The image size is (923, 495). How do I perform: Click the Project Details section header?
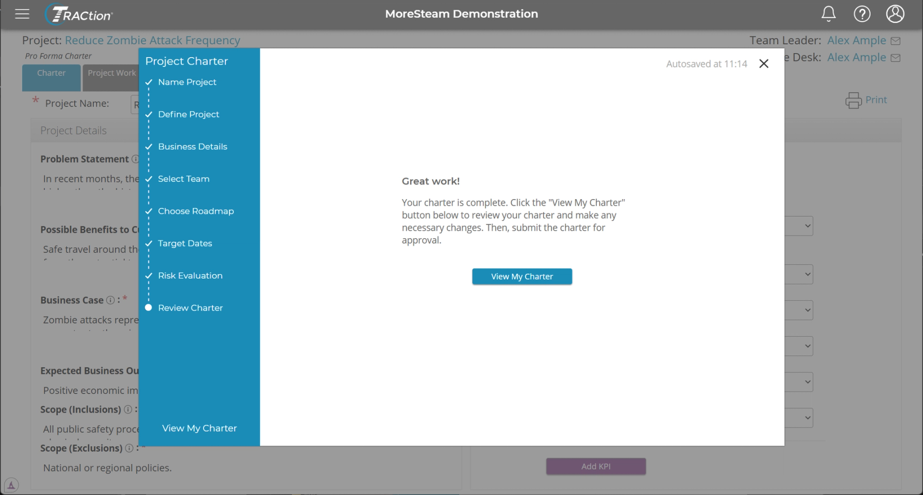pyautogui.click(x=73, y=131)
